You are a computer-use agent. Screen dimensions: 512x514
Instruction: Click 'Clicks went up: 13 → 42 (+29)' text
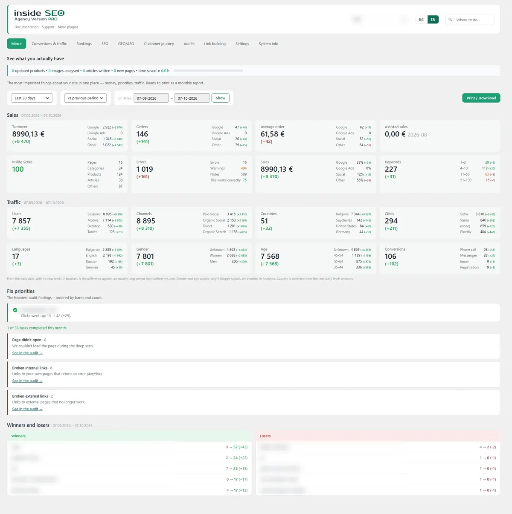click(x=46, y=316)
